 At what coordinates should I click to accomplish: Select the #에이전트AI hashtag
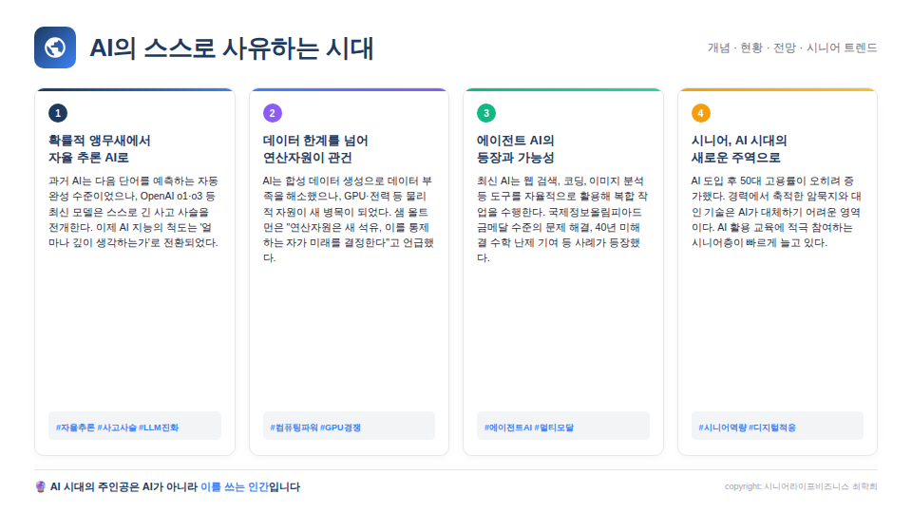point(508,427)
